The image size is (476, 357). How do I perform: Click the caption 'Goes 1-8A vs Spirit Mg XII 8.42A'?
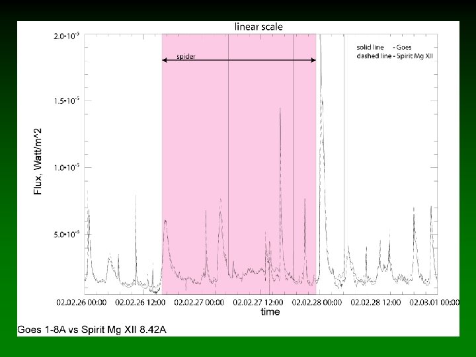point(92,330)
